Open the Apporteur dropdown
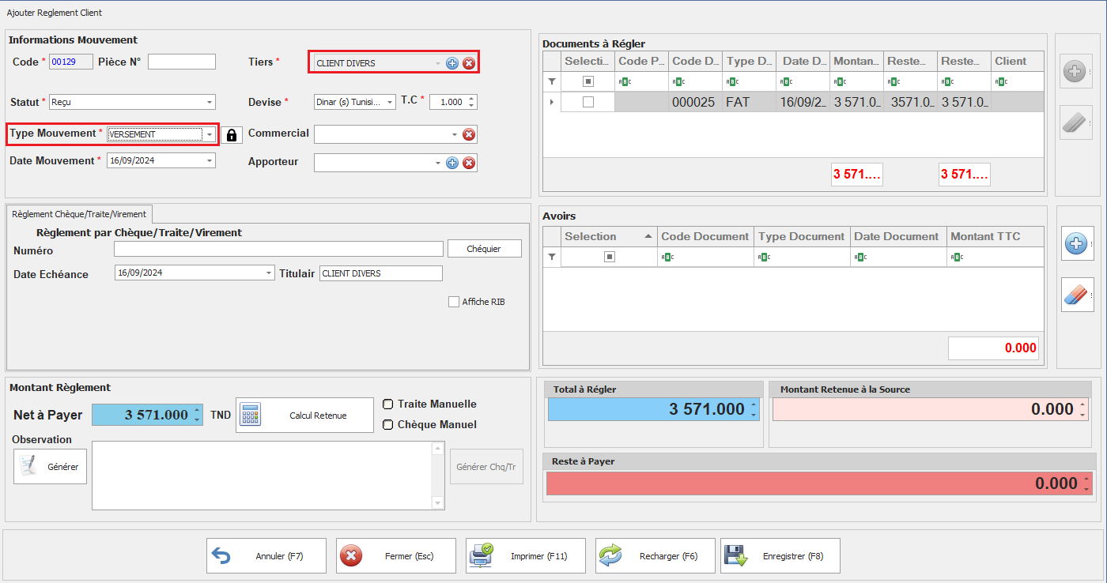Screen dimensions: 1107x583 (438, 163)
